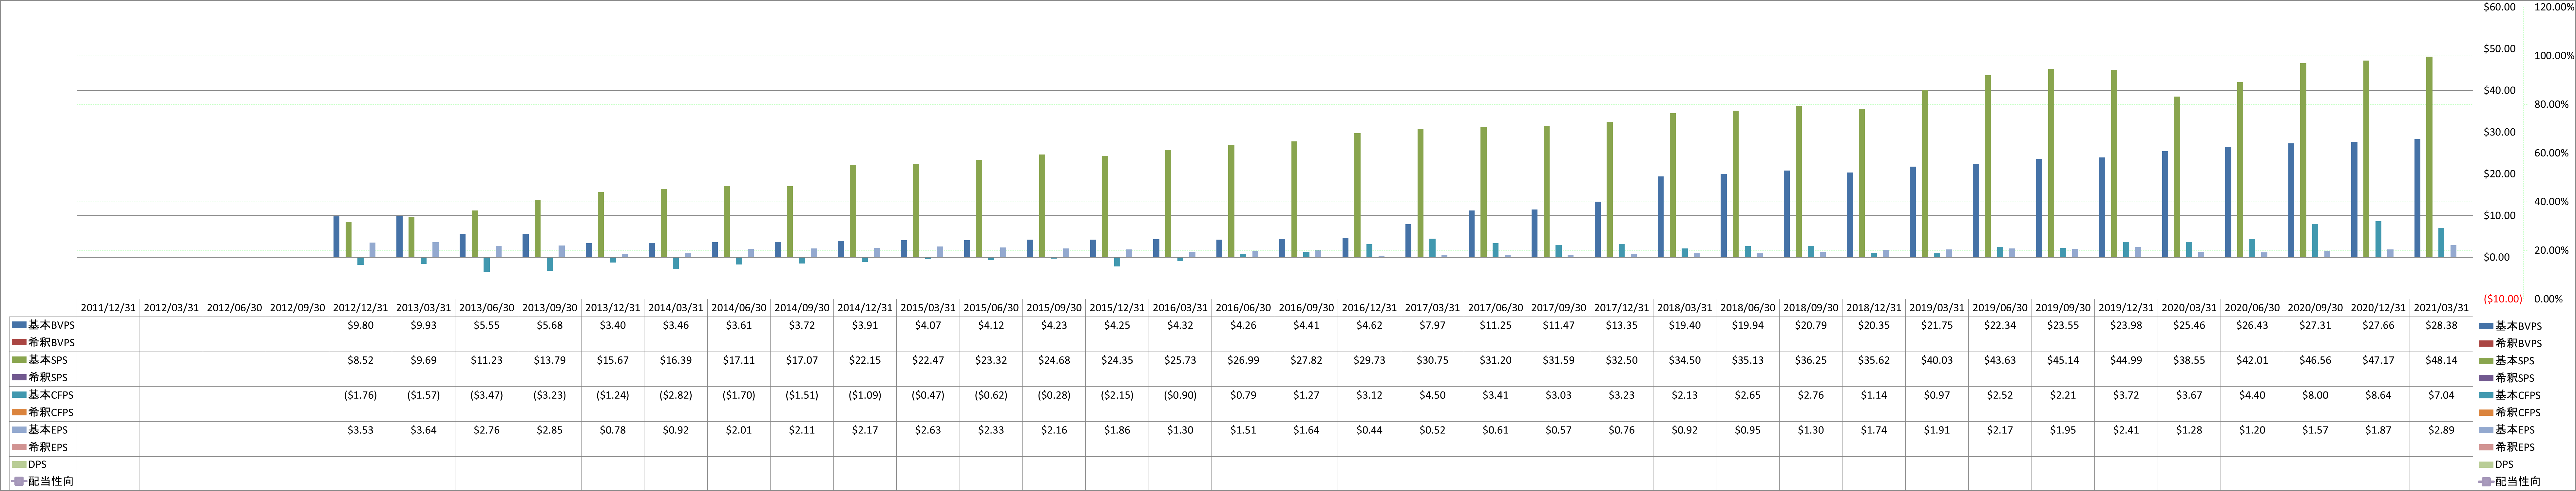Click the $40.03 SPS cell for 2019/03/31
The width and height of the screenshot is (2576, 491).
pos(1937,360)
